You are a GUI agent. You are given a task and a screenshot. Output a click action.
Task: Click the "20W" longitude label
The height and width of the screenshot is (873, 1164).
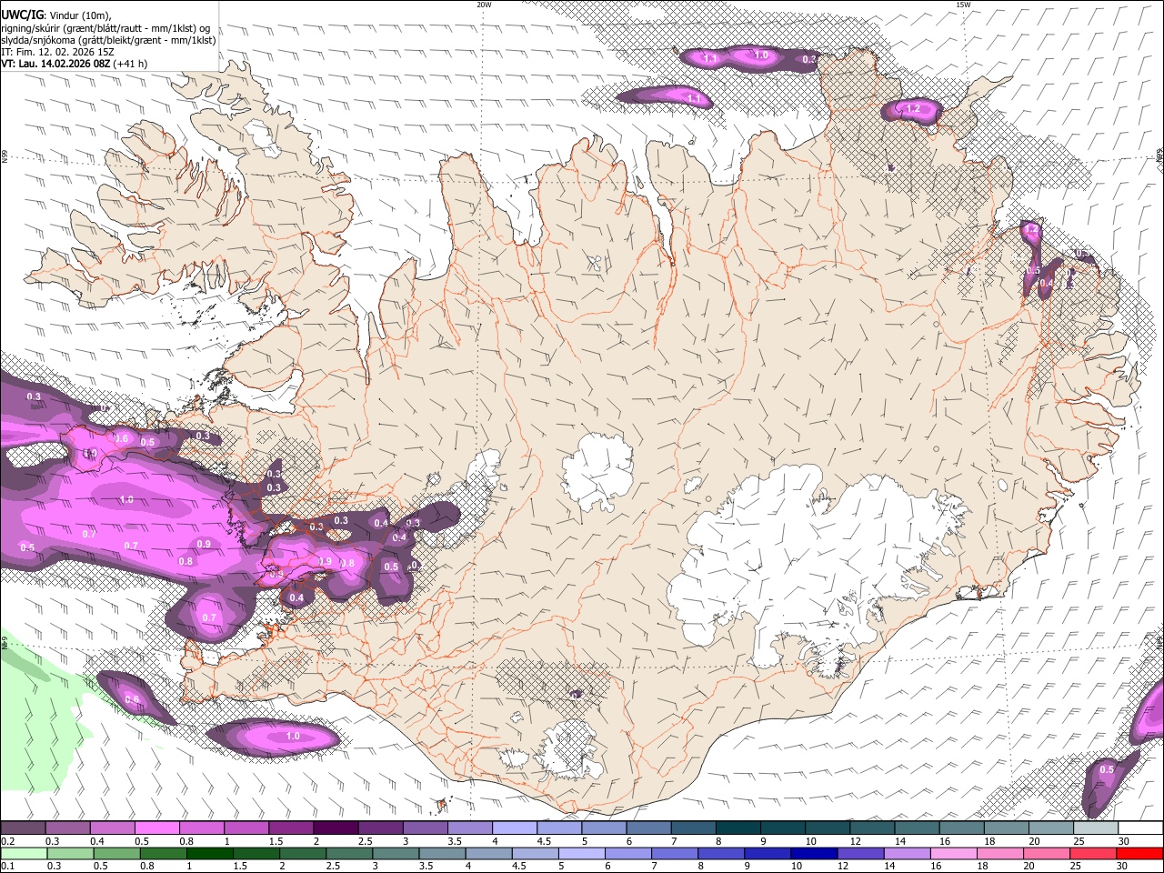point(484,5)
